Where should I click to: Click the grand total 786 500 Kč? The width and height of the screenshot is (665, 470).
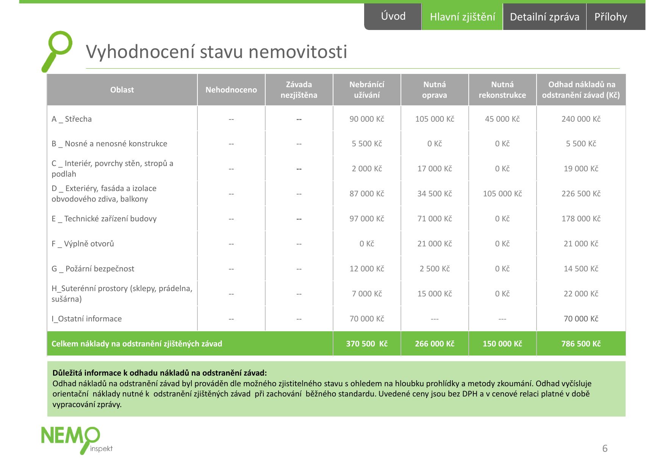pos(581,344)
